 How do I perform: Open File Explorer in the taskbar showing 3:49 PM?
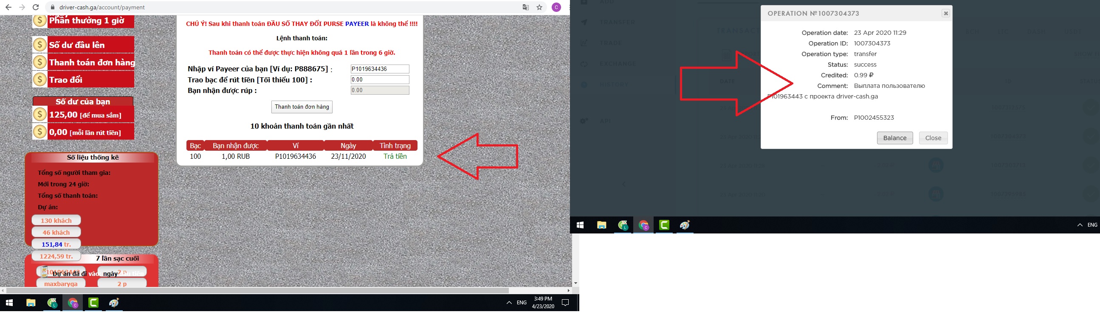[x=31, y=303]
